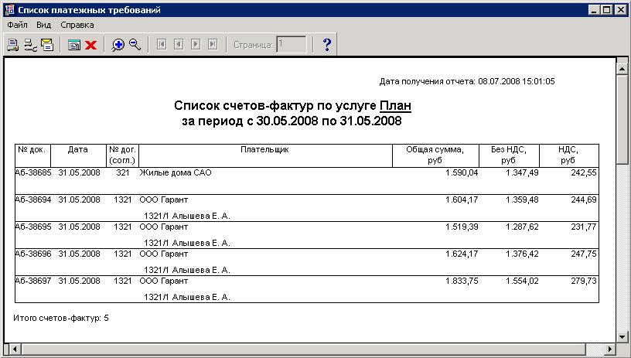The width and height of the screenshot is (631, 358).
Task: Click the vertical scrollbar up arrow
Action: pos(621,69)
